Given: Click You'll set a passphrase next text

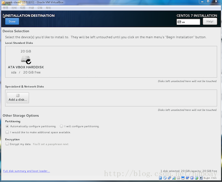Looking at the screenshot, I should coord(51,144).
